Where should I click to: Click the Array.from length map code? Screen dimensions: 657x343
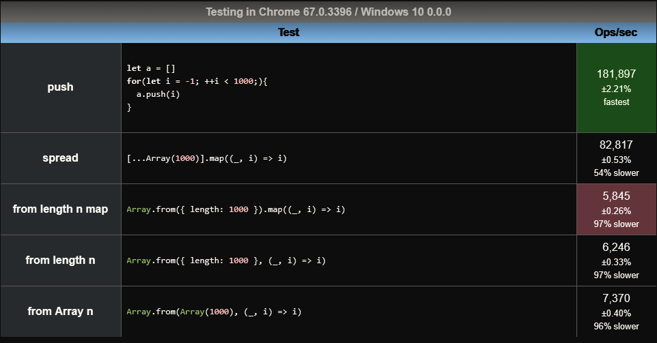coord(236,209)
